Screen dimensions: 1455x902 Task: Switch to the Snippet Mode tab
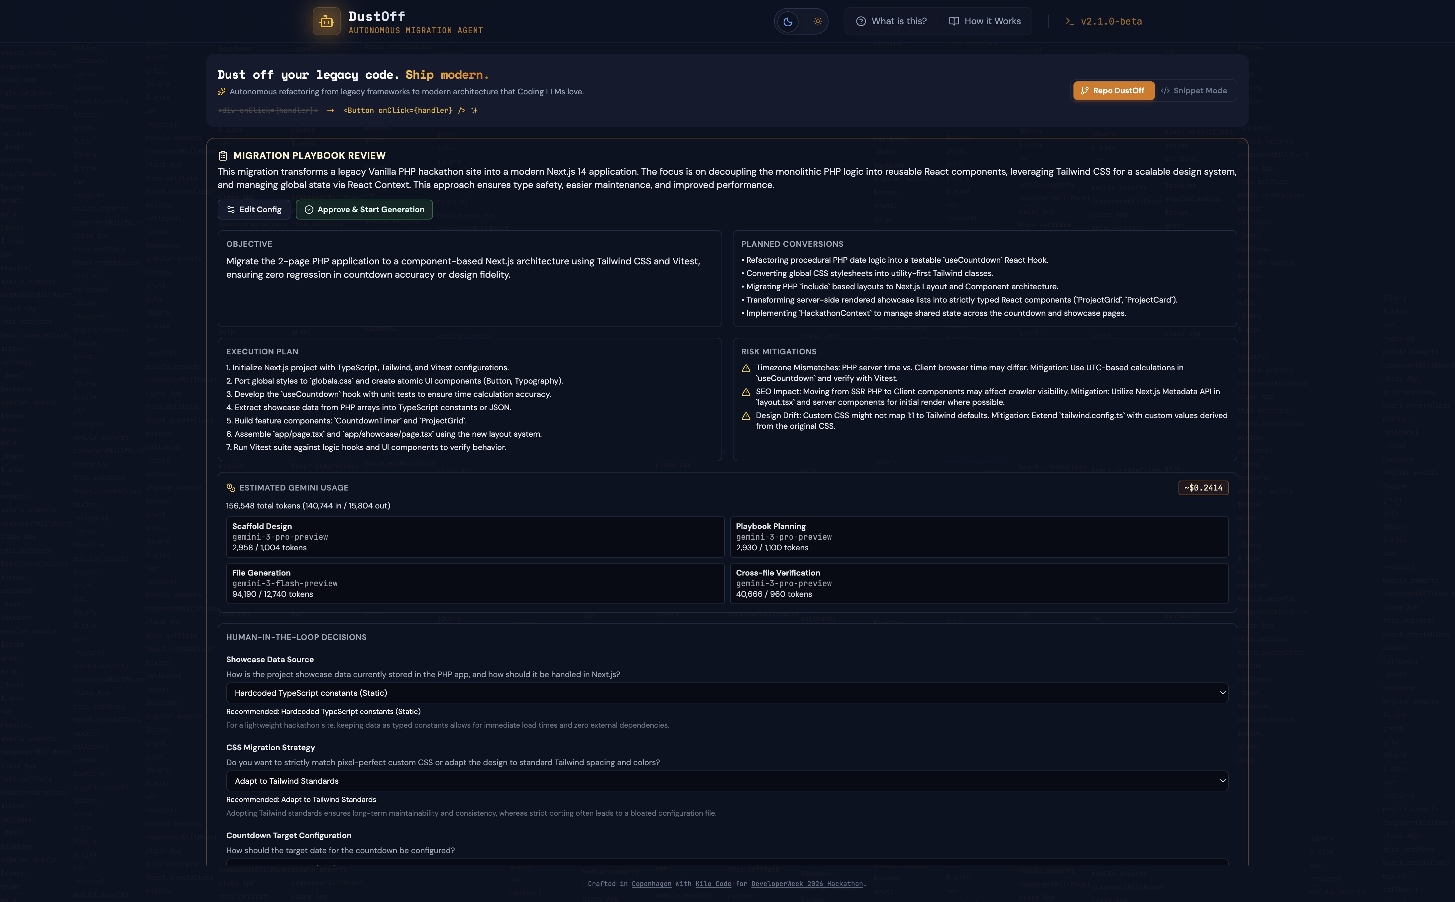click(x=1193, y=91)
